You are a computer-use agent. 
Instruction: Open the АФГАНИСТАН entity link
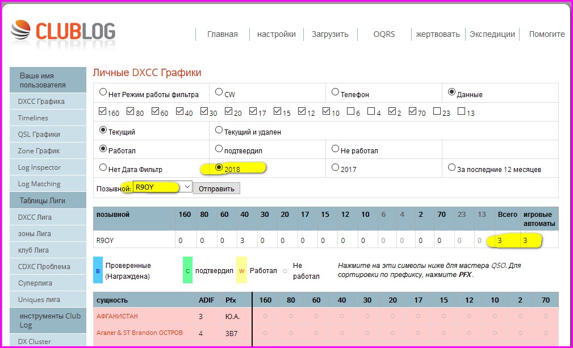point(117,316)
